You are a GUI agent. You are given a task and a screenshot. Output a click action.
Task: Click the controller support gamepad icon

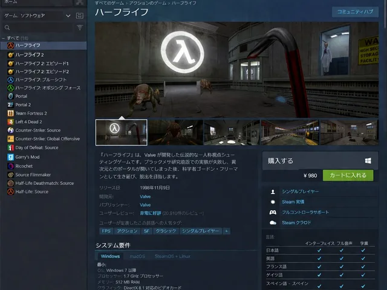pos(273,212)
